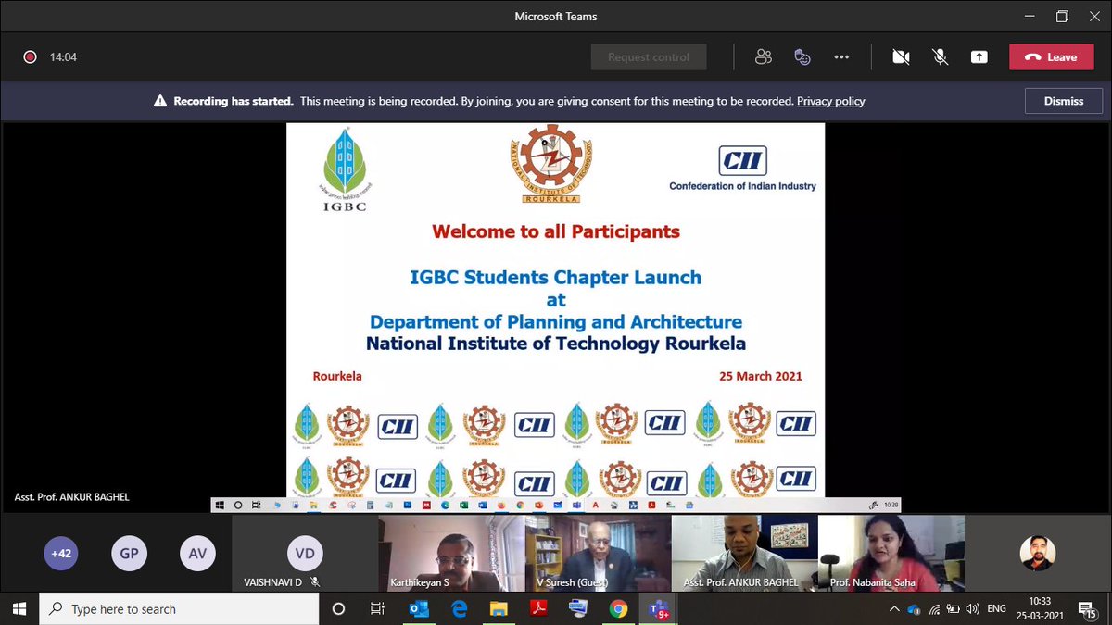1112x625 pixels.
Task: Open Google Chrome from the taskbar
Action: coord(618,608)
